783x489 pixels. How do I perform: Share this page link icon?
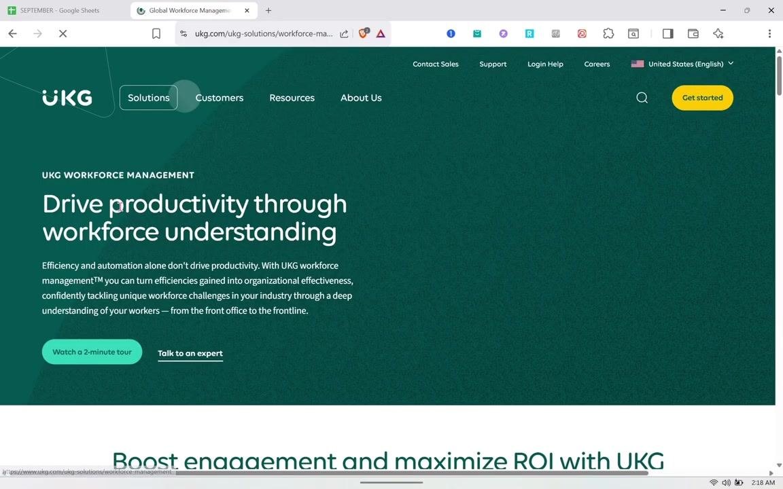point(344,33)
